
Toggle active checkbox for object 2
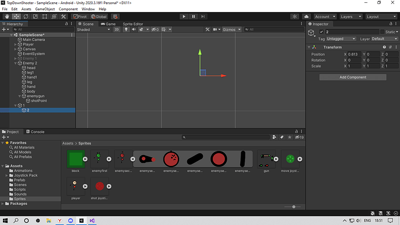click(x=321, y=32)
